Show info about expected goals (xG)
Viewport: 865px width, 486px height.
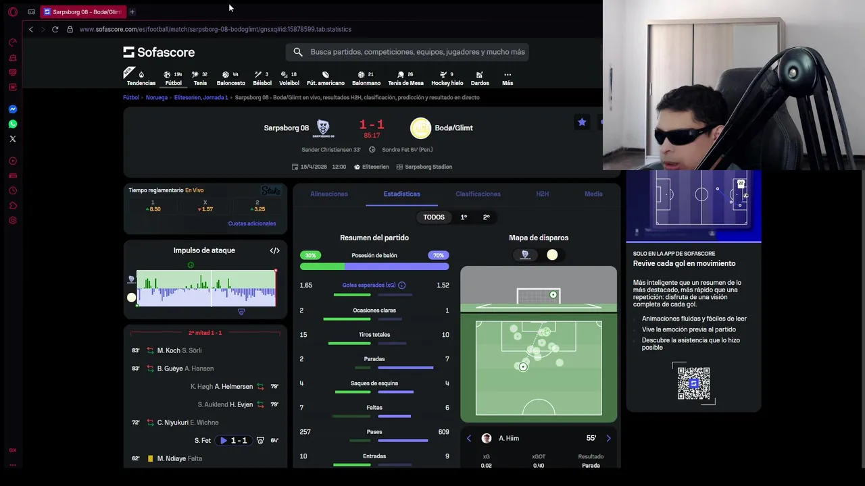click(x=401, y=285)
